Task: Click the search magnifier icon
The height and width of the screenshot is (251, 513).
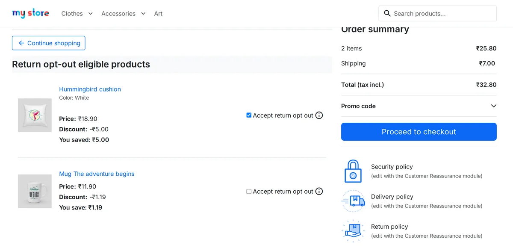Action: point(387,13)
